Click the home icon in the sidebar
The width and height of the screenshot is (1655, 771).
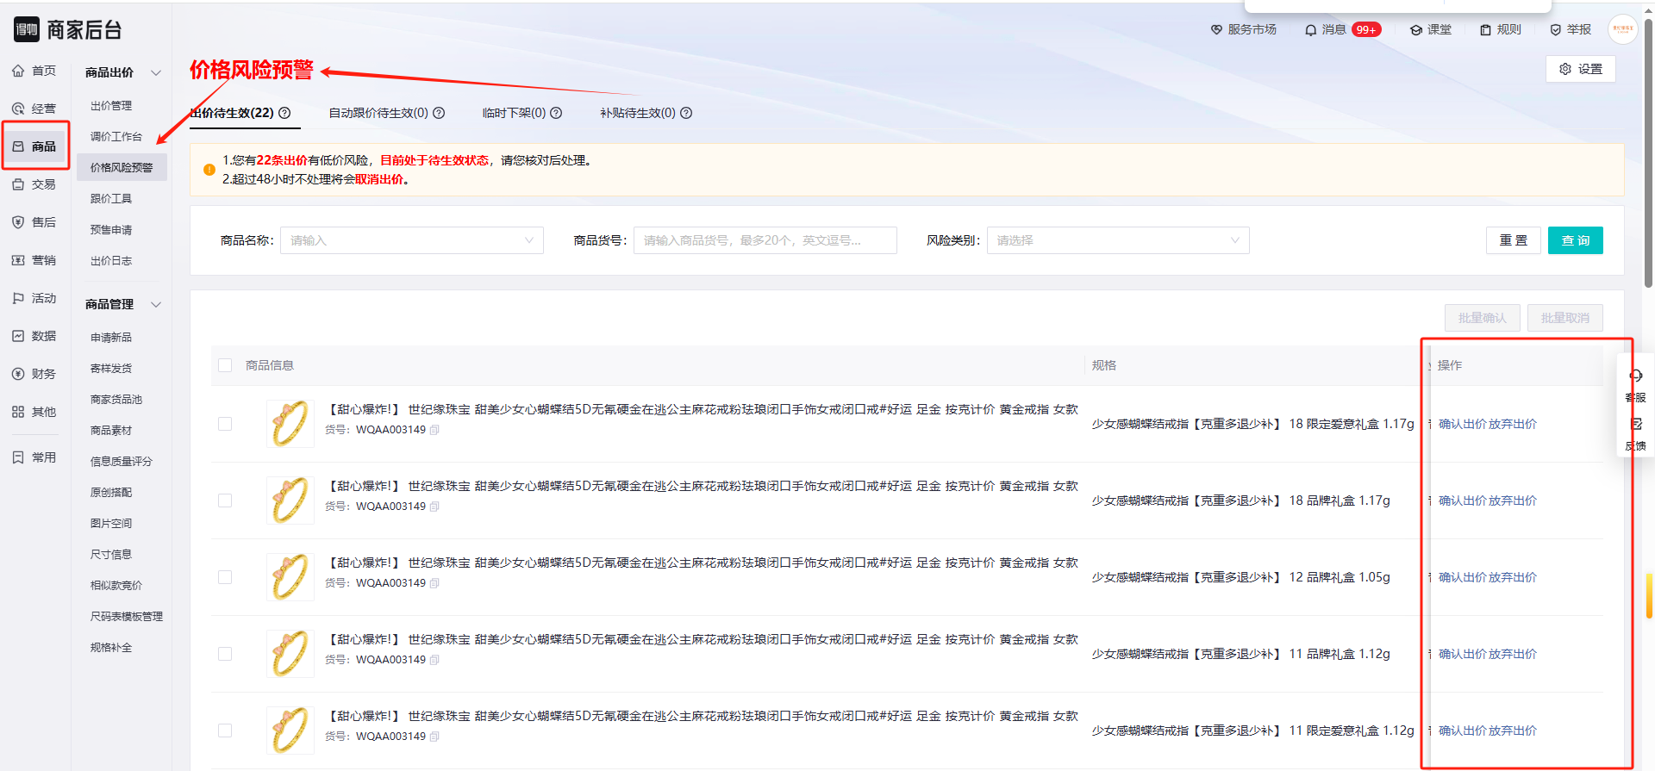click(x=18, y=71)
